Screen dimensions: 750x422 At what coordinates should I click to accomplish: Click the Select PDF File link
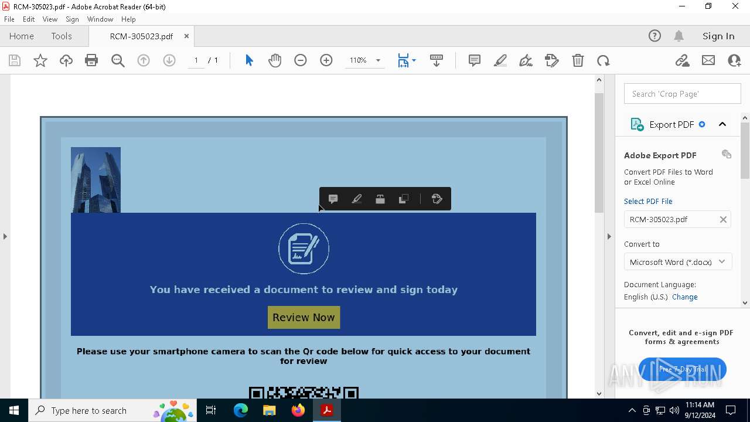click(648, 201)
